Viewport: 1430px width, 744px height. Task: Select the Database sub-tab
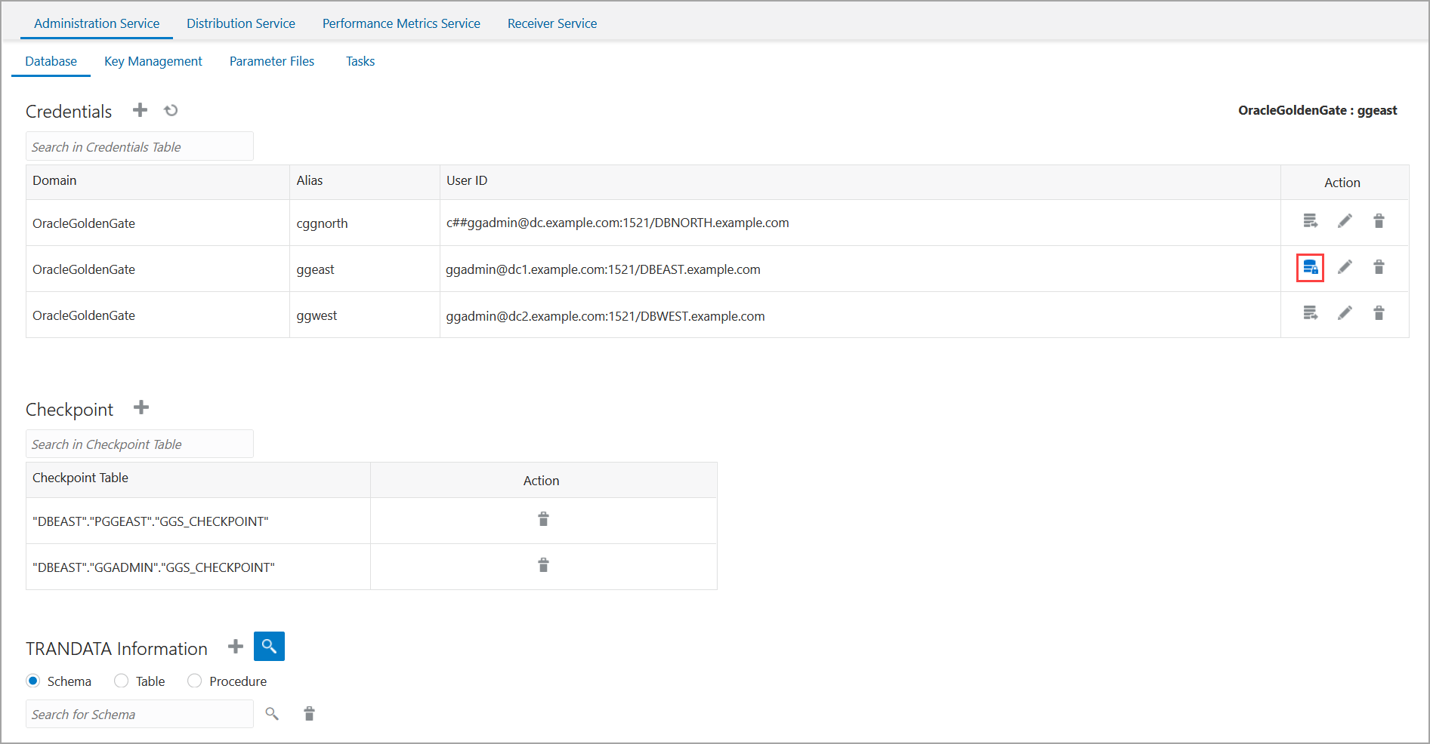(x=51, y=61)
